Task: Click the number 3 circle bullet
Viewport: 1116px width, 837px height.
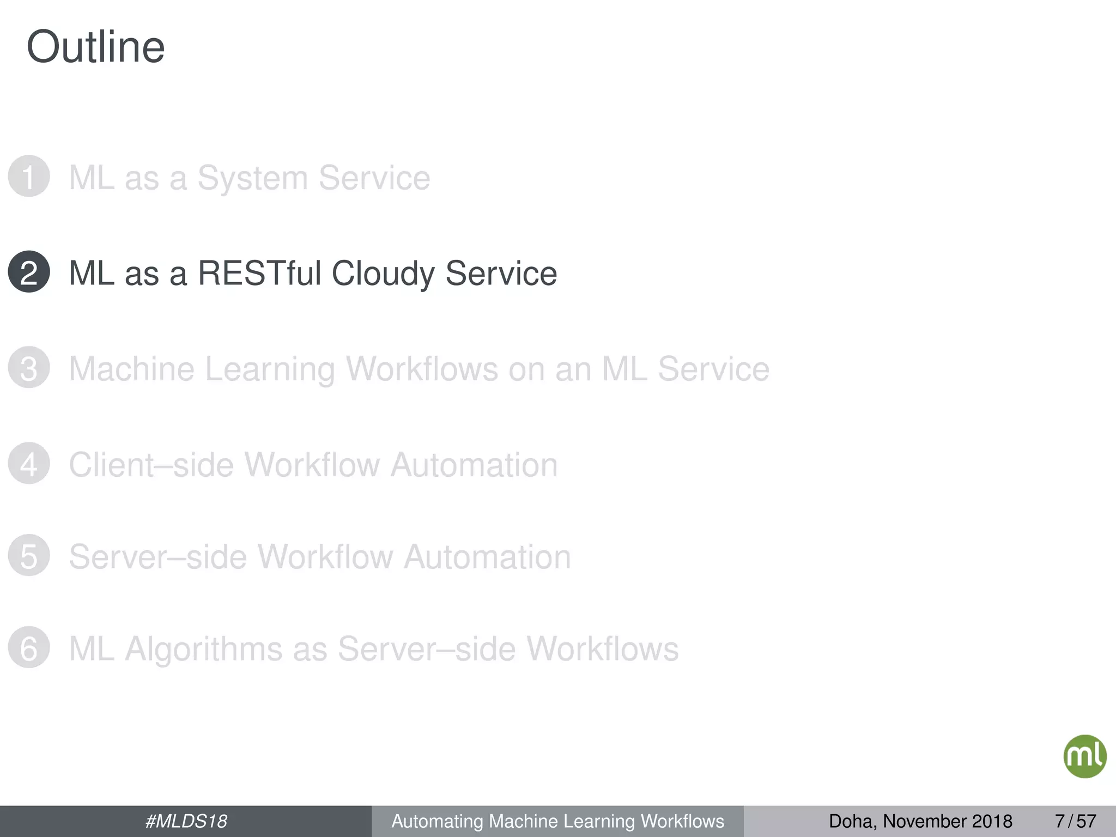Action: coord(29,367)
